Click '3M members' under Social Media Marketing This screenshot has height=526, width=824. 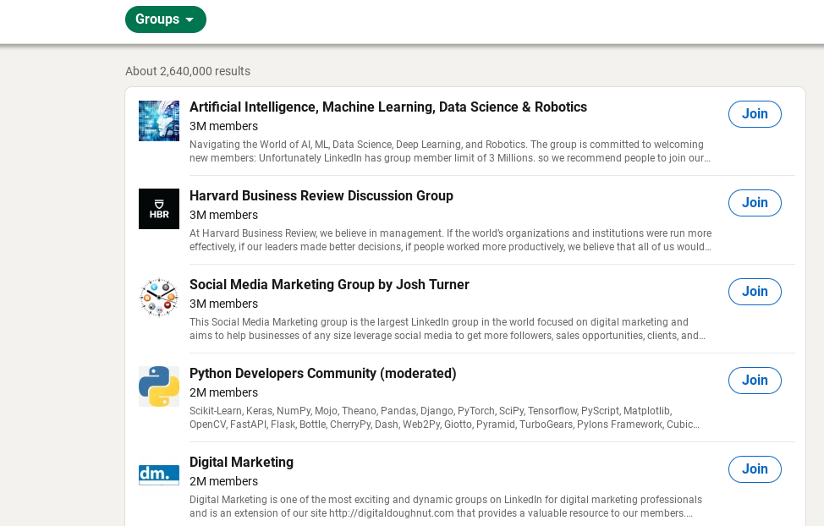[x=223, y=304]
